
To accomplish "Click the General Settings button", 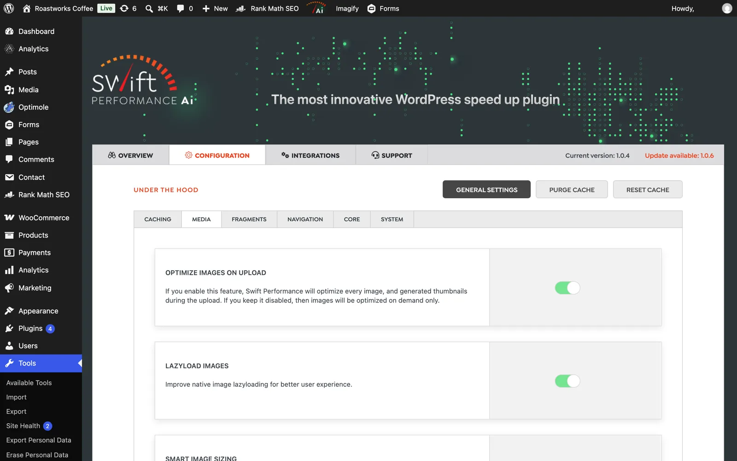I will tap(486, 189).
